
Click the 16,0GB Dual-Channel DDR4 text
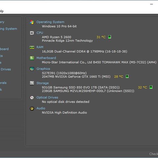point(85,51)
